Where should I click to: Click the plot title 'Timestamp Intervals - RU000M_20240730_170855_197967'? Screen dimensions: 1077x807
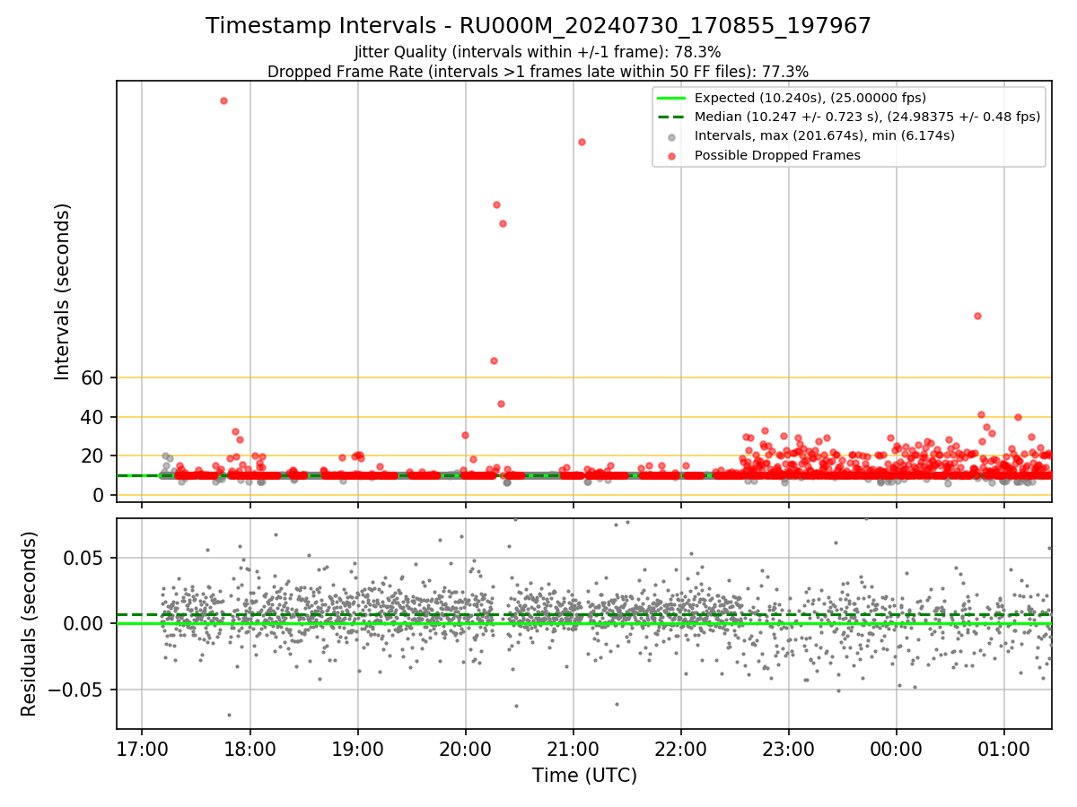[x=538, y=26]
